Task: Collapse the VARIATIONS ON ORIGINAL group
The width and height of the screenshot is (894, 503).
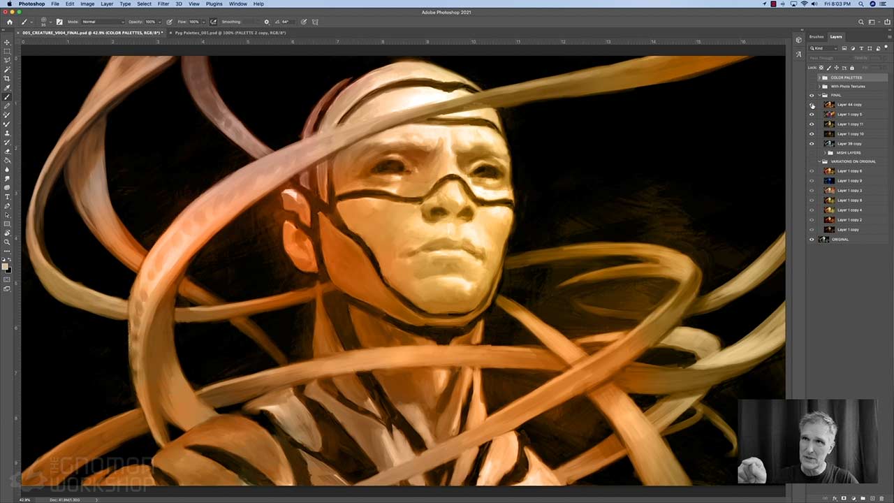Action: [819, 161]
